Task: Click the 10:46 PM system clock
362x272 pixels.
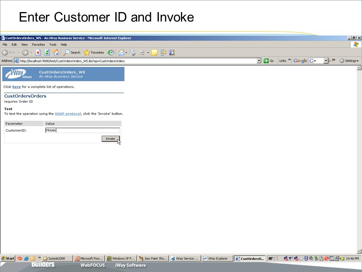Action: tap(352, 258)
